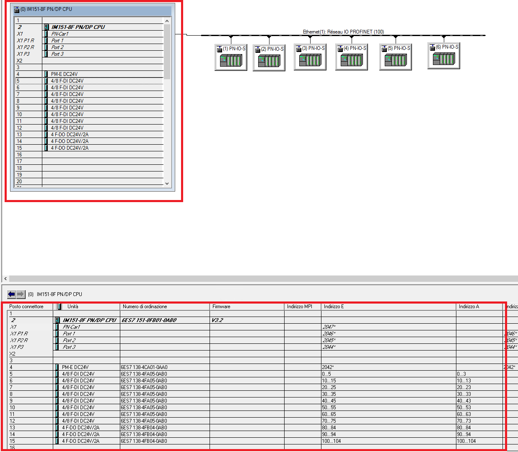The image size is (518, 452).
Task: Click the back navigation arrow icon
Action: point(12,294)
